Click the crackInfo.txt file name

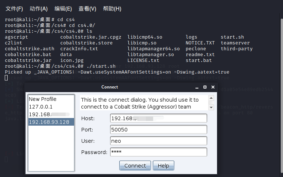(x=79, y=49)
